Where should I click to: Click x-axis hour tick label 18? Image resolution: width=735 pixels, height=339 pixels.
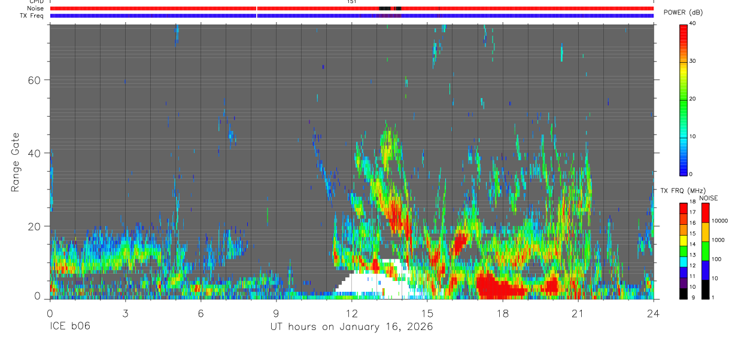[503, 313]
